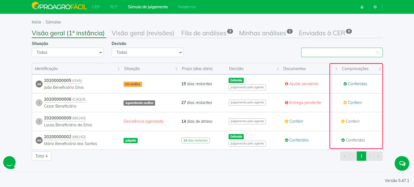Click unknown avatar for Lucas Beneficiário da Silva
The height and width of the screenshot is (187, 414).
(39, 121)
